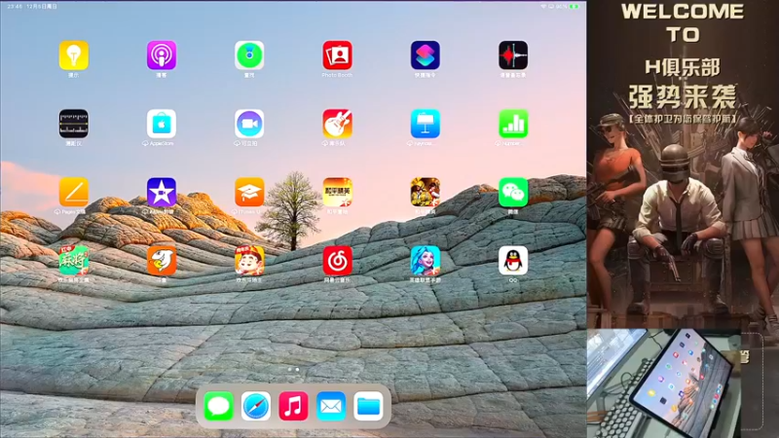Launch the game icon showing soldier characters

click(426, 192)
